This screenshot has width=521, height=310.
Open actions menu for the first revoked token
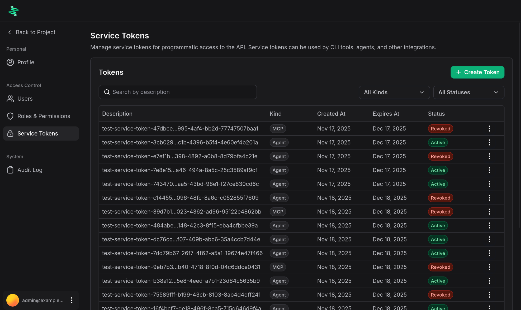(489, 128)
